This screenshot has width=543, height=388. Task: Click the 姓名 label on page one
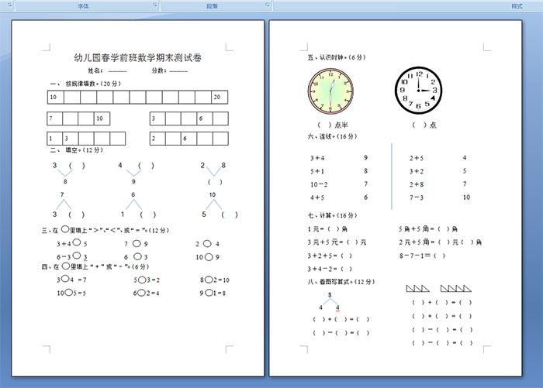pos(95,70)
